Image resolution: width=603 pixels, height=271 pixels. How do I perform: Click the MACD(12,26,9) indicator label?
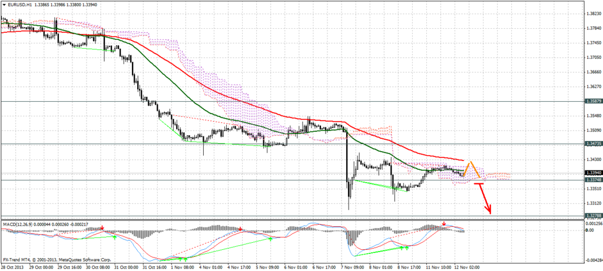click(x=17, y=223)
